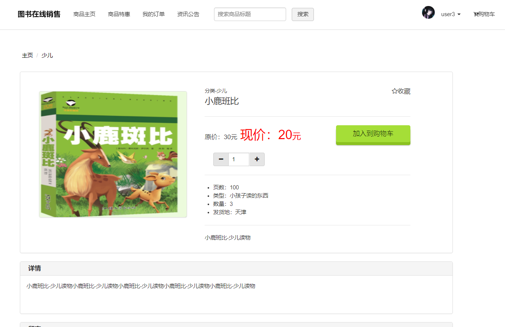This screenshot has height=327, width=505.
Task: Click the 小鹿班比 product title
Action: (x=222, y=101)
